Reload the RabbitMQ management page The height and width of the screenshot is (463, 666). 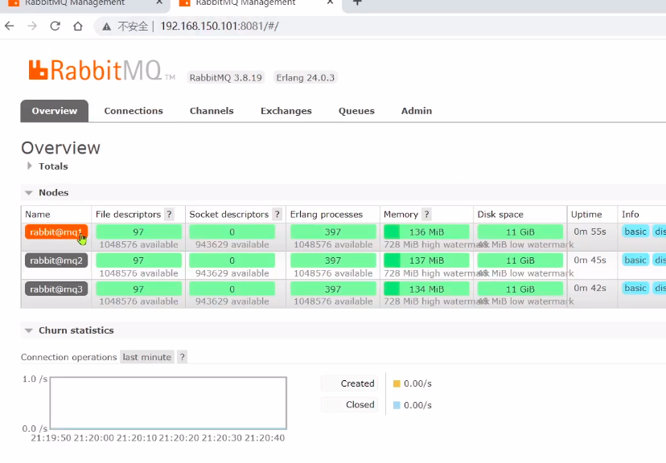pos(55,26)
